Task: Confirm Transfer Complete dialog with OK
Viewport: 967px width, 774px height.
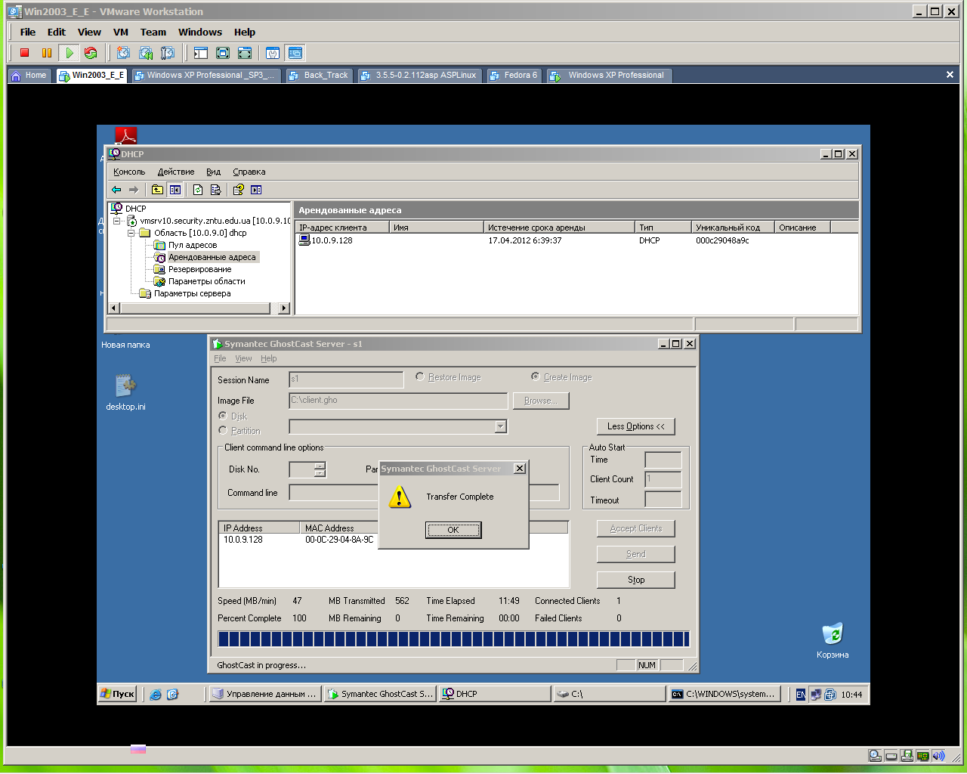Action: 453,530
